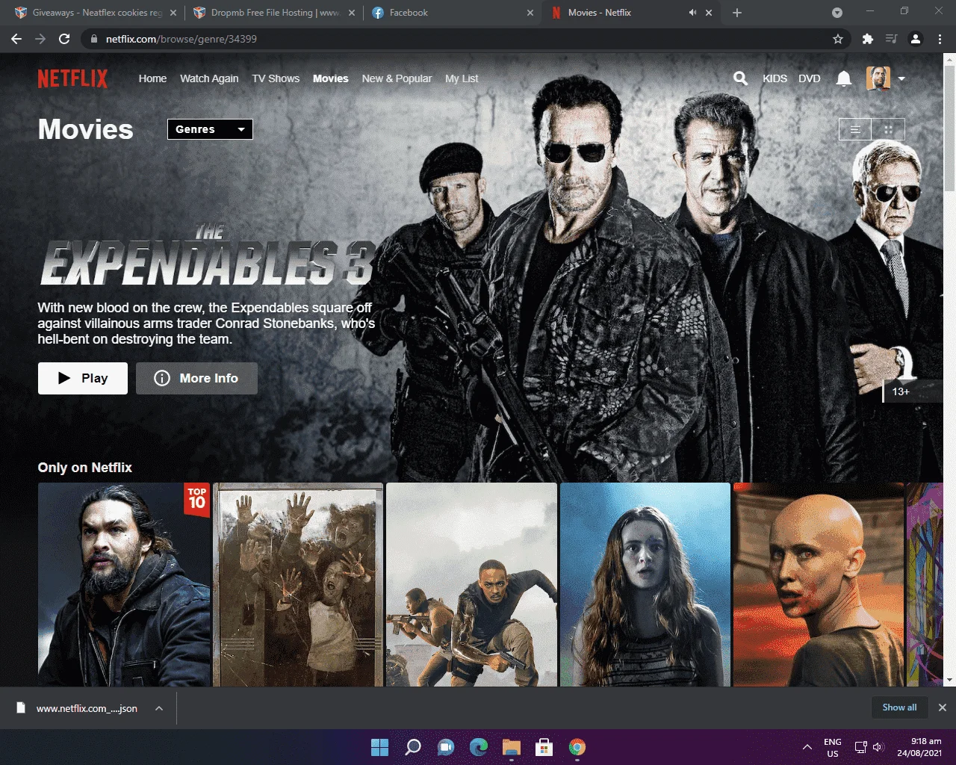956x765 pixels.
Task: Open tab search dropdown arrow
Action: (x=837, y=13)
